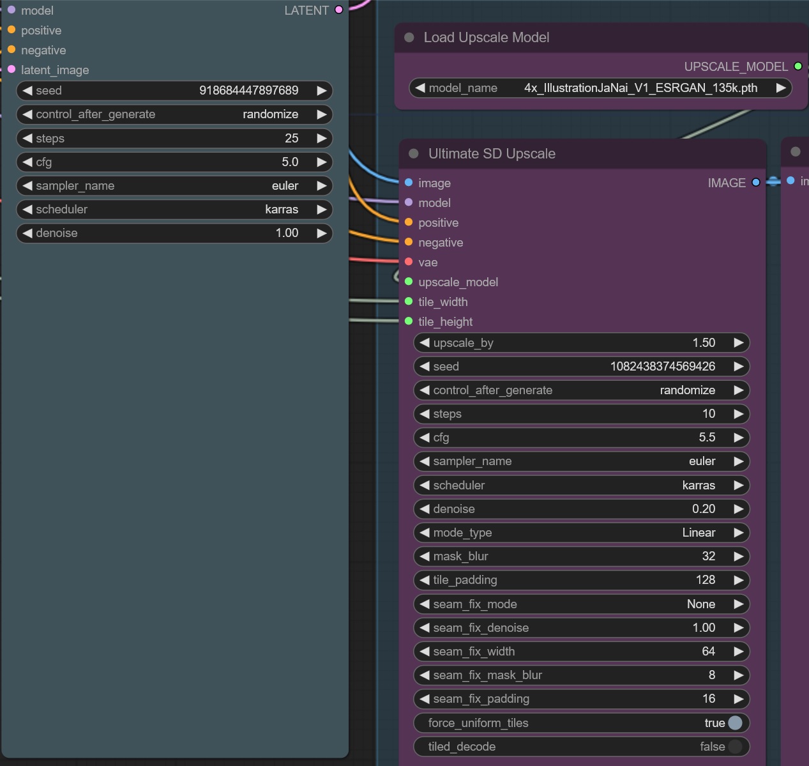Toggle the force_uniform_tiles switch
The width and height of the screenshot is (809, 766).
735,723
